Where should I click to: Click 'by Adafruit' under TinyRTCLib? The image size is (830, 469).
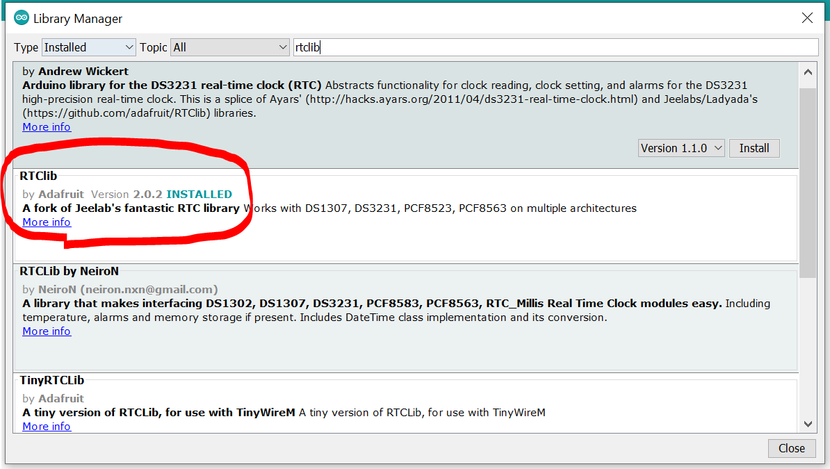(53, 399)
